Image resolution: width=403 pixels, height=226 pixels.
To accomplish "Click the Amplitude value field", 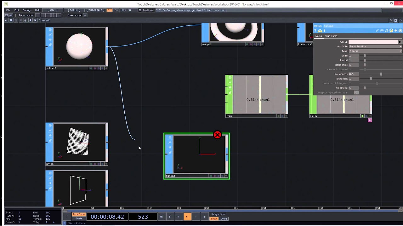I will pos(353,88).
